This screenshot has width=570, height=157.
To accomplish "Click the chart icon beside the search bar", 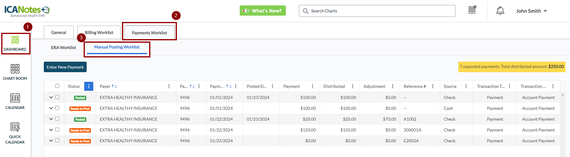I will (472, 10).
